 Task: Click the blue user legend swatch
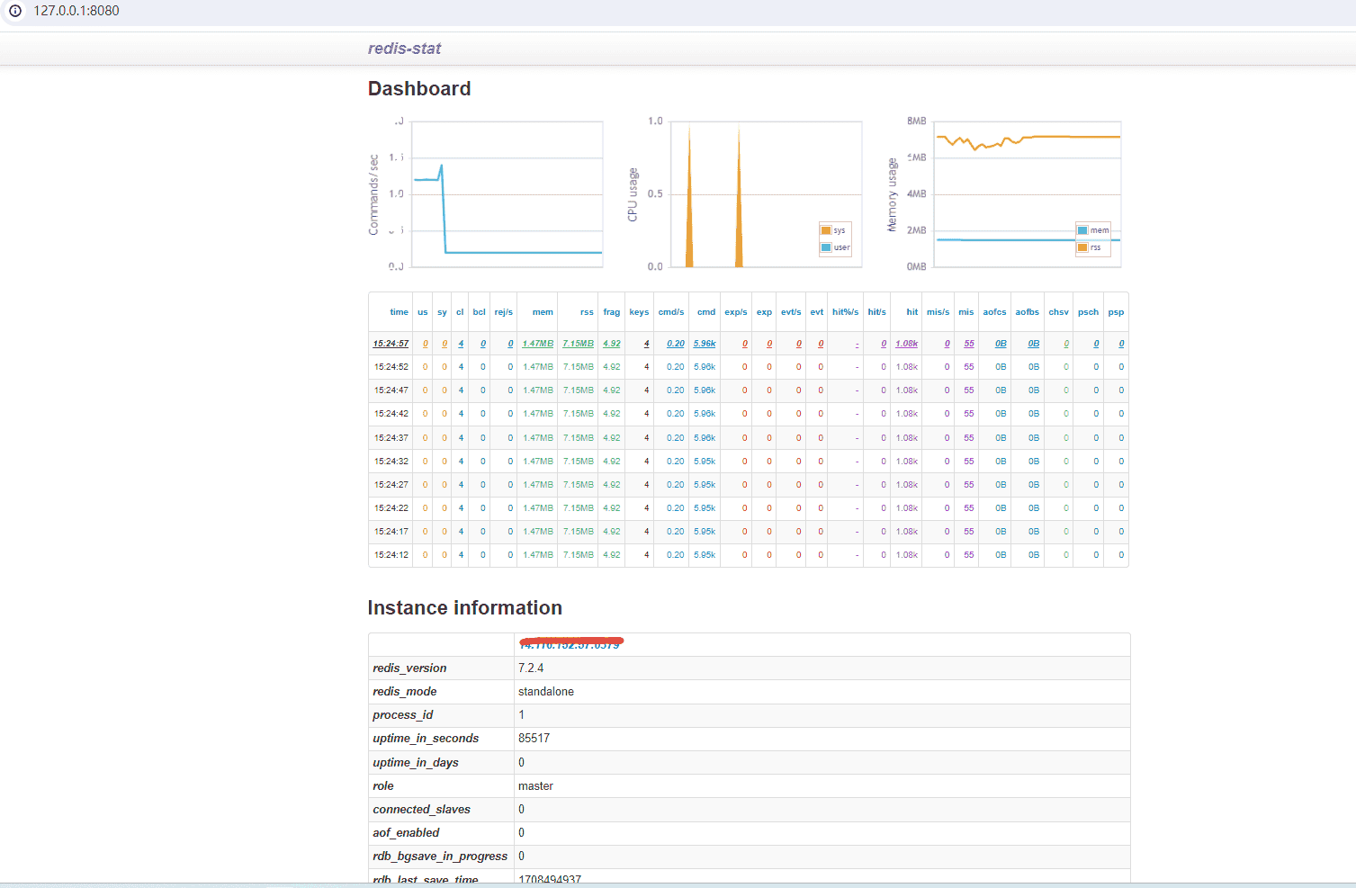(826, 247)
